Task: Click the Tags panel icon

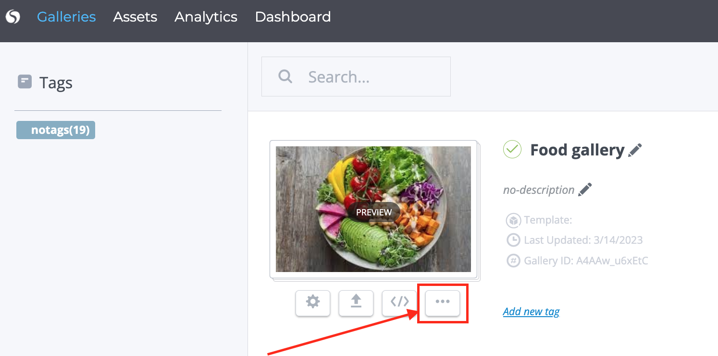Action: [25, 82]
